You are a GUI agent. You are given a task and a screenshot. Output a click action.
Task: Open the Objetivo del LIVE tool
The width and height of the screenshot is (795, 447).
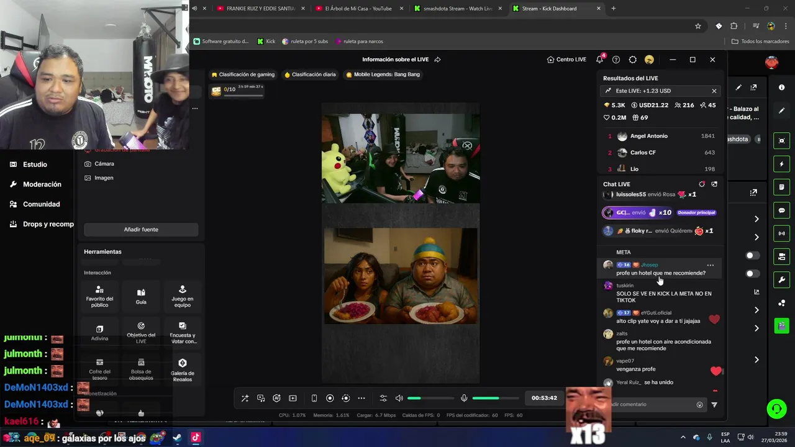click(x=141, y=333)
